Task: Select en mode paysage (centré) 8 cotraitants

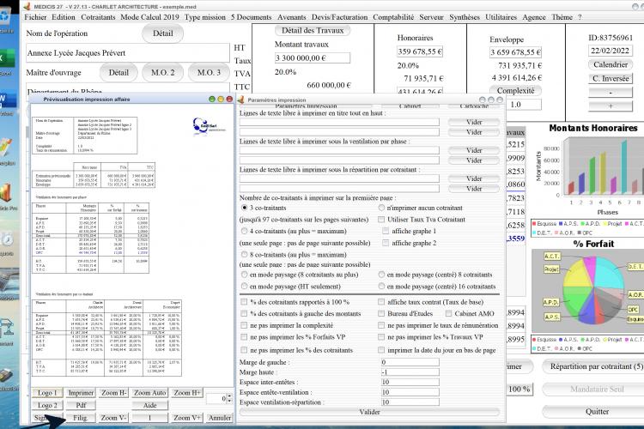Action: point(381,275)
